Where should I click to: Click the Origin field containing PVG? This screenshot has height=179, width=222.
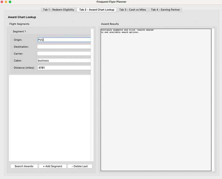pos(64,40)
